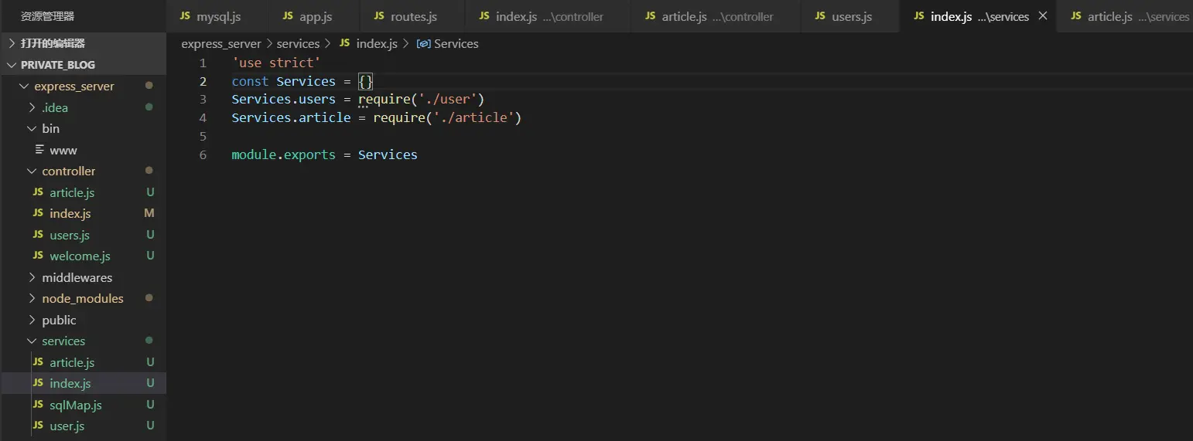Collapse the controller folder
Screen dimensions: 1193x441
pyautogui.click(x=83, y=171)
